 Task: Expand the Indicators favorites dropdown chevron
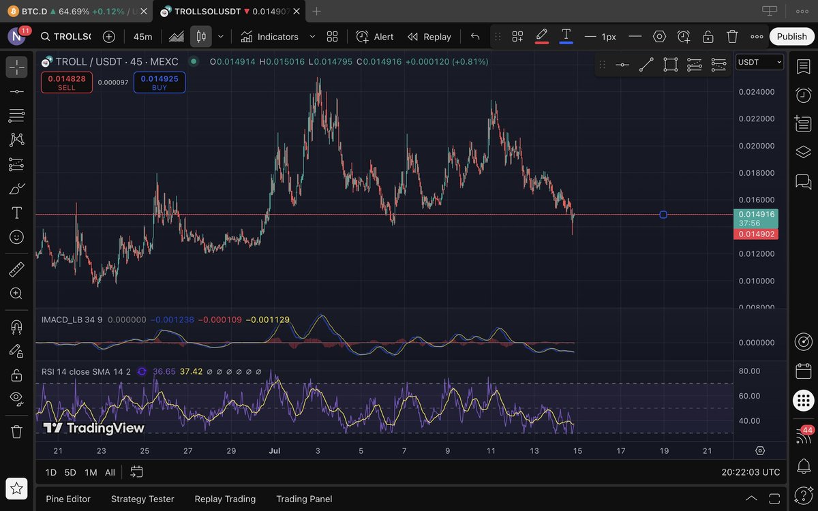(312, 37)
